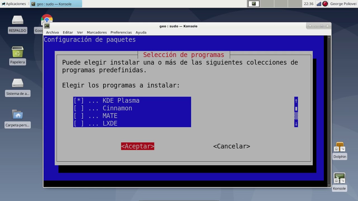Maximize the Konsole window

point(322,26)
